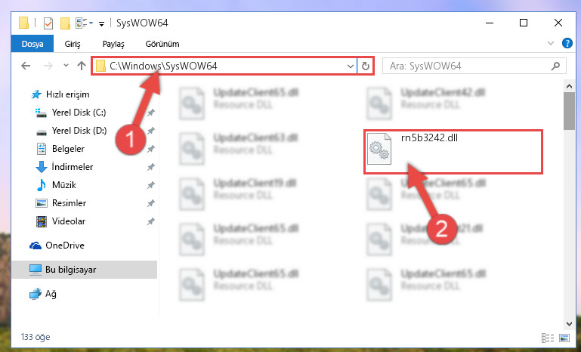Open the Görünüm ribbon tab

(x=162, y=44)
